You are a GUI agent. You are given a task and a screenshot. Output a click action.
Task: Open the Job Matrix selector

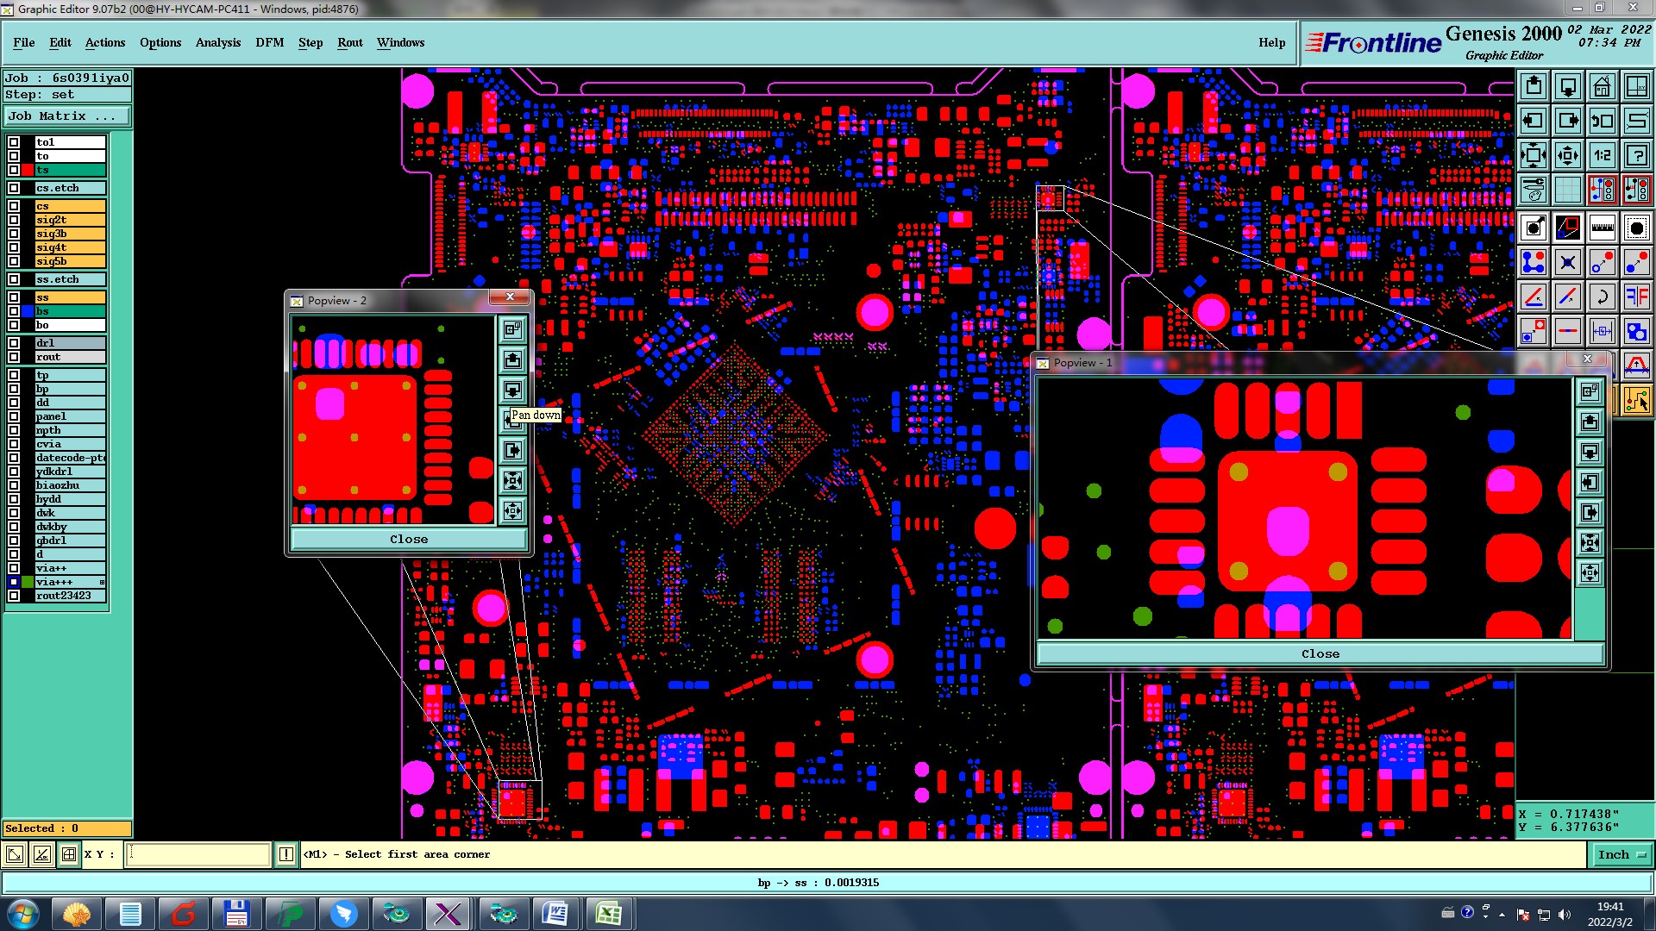pyautogui.click(x=67, y=116)
